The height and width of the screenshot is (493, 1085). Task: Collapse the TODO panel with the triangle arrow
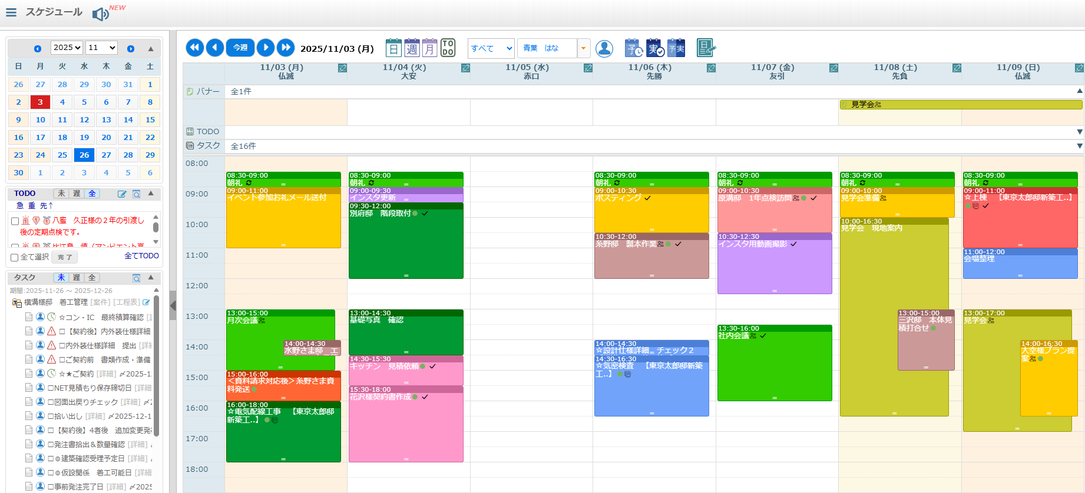point(151,193)
